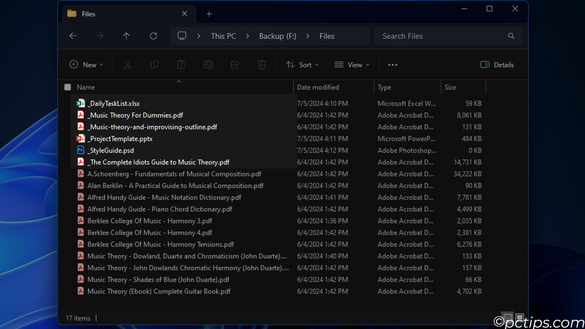Open the View options dropdown
The width and height of the screenshot is (585, 329).
coord(352,64)
